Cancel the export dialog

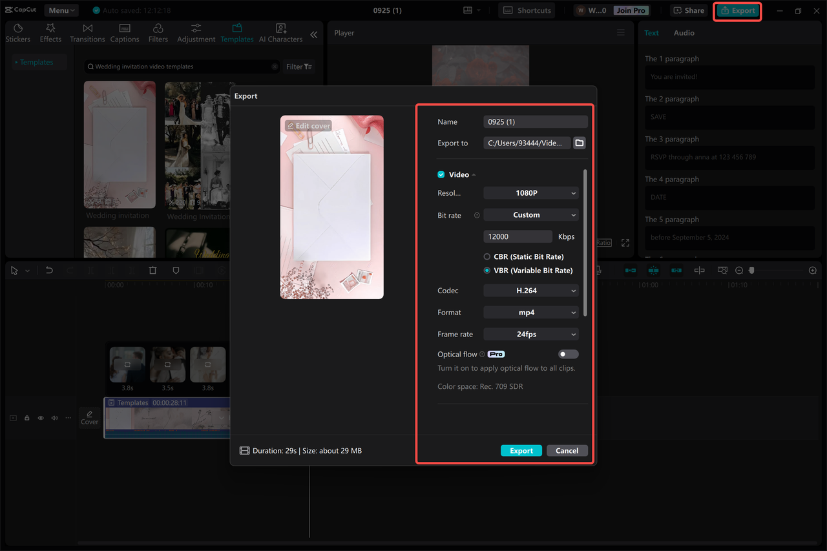pos(567,450)
